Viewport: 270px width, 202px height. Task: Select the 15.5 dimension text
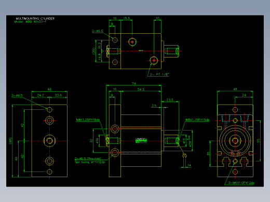[127, 18]
